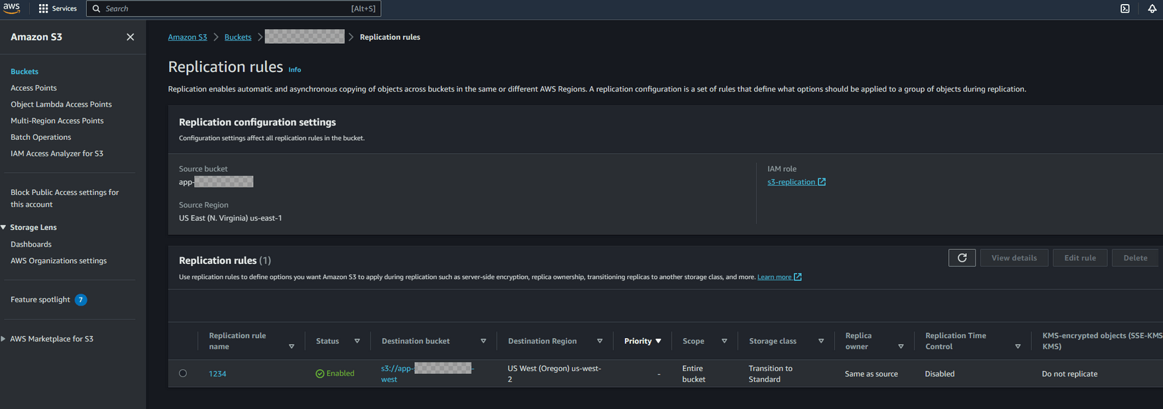Image resolution: width=1163 pixels, height=409 pixels.
Task: Collapse the Storage Lens section
Action: 4,227
